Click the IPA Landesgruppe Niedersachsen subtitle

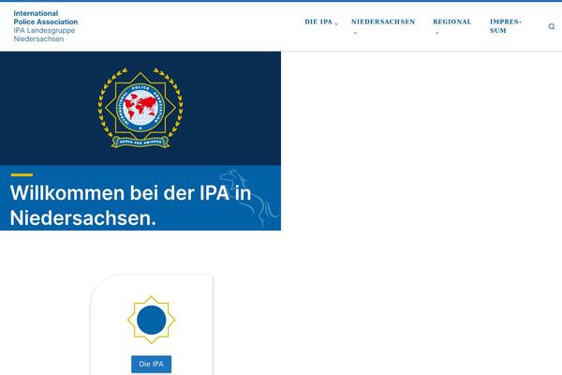pyautogui.click(x=44, y=35)
